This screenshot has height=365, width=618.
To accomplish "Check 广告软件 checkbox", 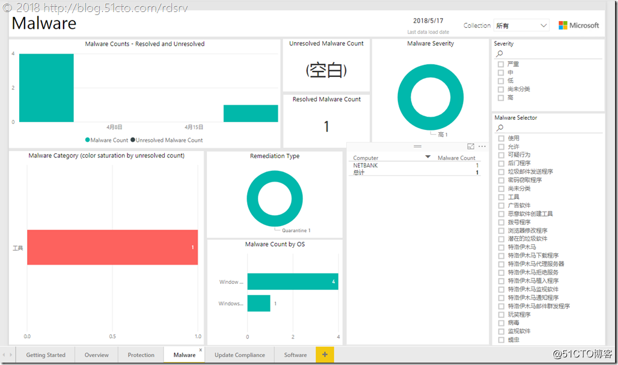I will pos(501,206).
